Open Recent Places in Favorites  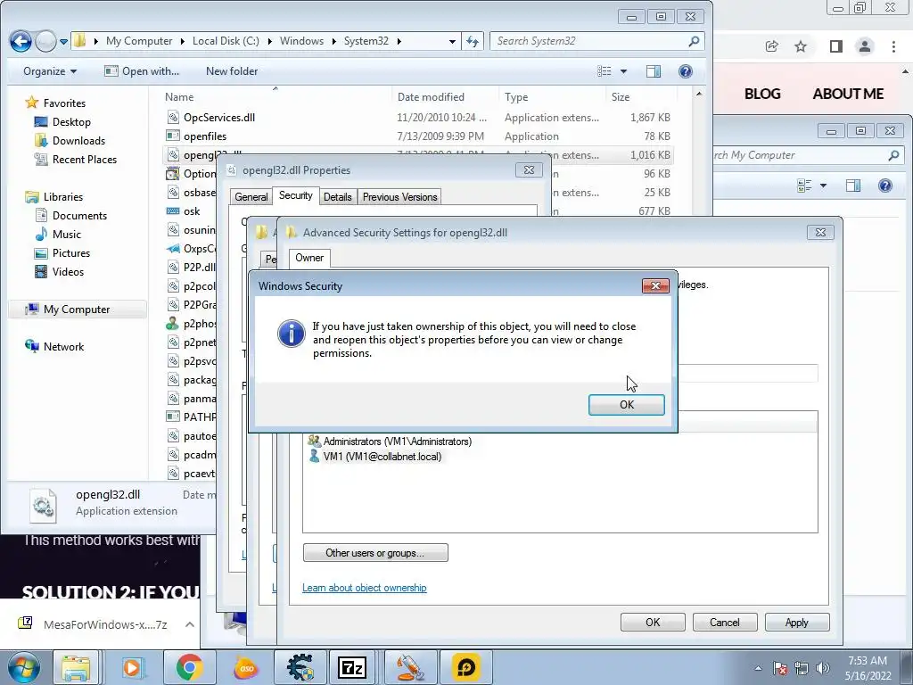[85, 159]
